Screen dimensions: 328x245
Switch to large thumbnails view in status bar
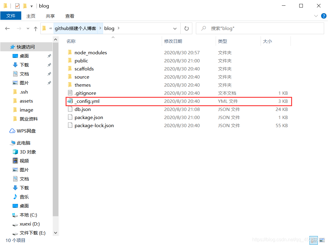click(x=321, y=240)
